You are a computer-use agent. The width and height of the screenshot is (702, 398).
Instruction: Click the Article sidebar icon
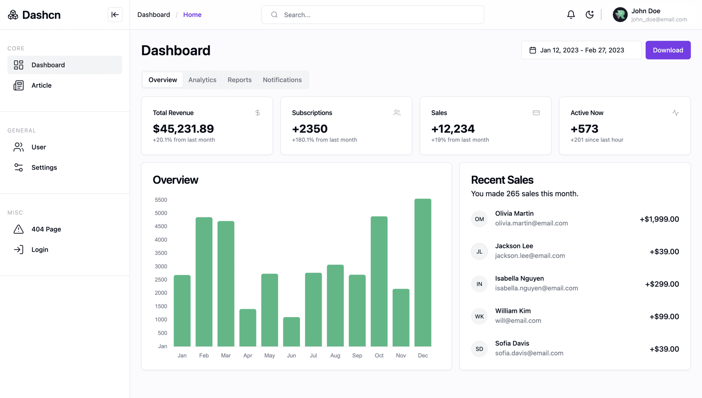click(x=19, y=85)
